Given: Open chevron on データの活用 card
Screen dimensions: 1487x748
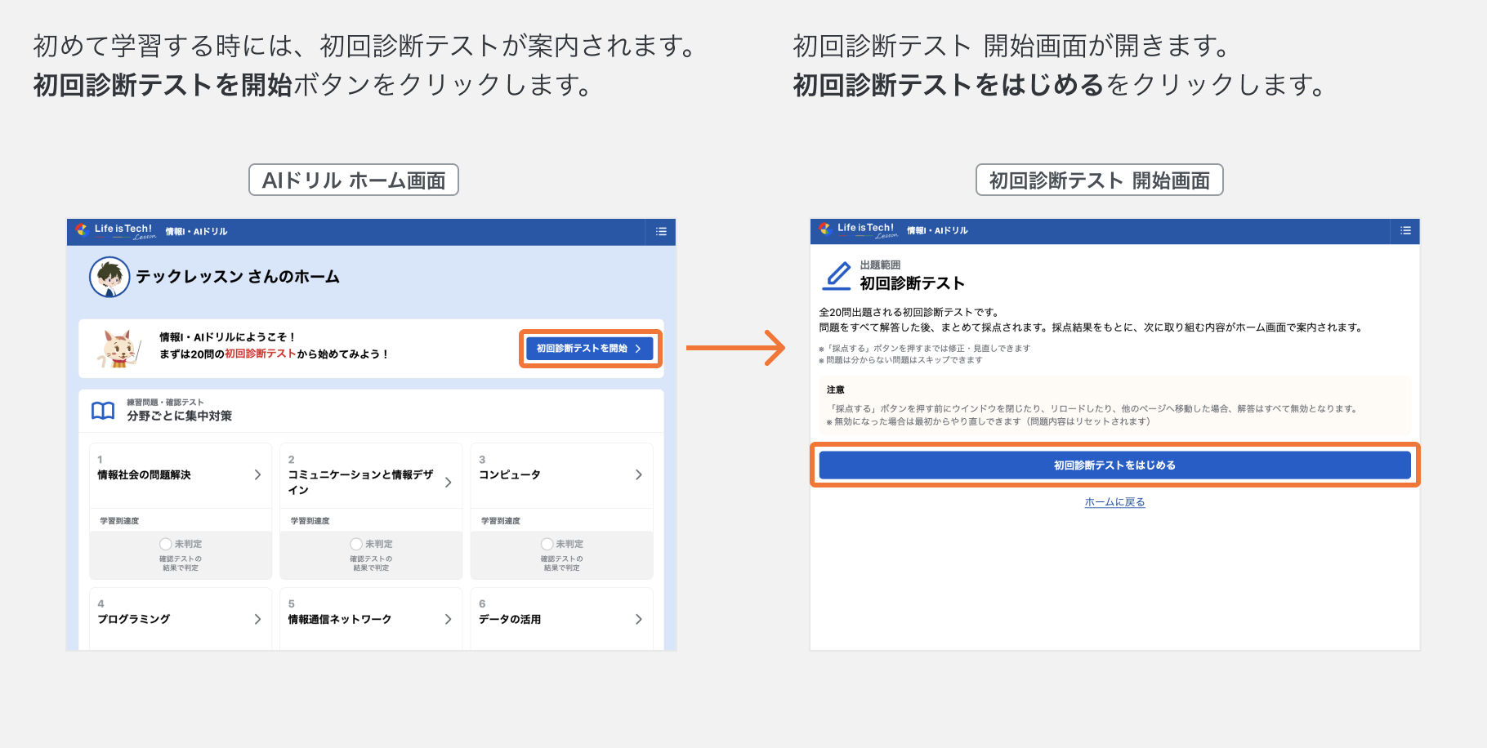Looking at the screenshot, I should (639, 620).
